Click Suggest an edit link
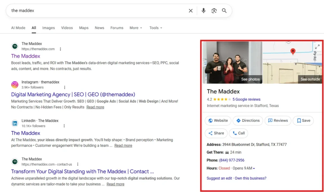The image size is (324, 192). 219,178
